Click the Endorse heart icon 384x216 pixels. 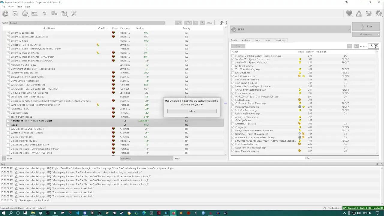(x=349, y=13)
